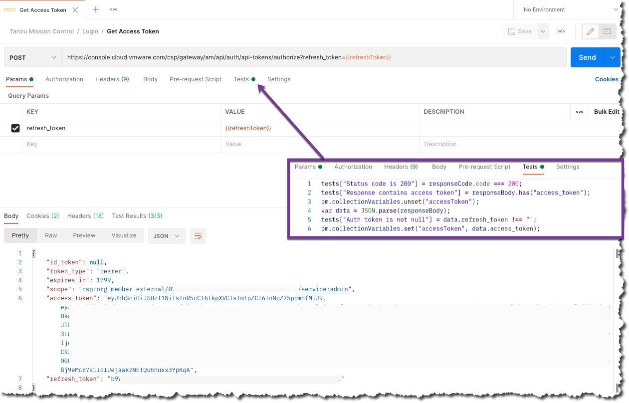Open the request more actions ellipsis
This screenshot has height=403, width=629.
[561, 31]
